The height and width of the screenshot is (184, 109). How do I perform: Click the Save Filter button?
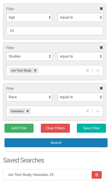coord(91,128)
